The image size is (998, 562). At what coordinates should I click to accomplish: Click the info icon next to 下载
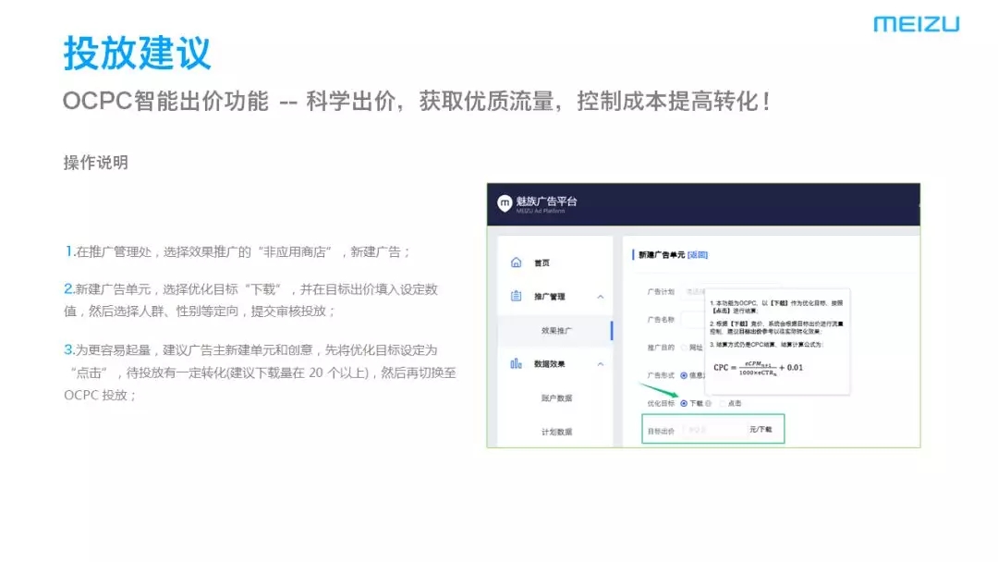click(709, 403)
